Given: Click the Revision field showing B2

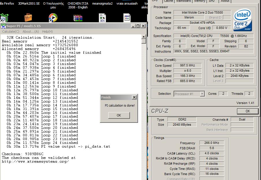Looking at the screenshot, I should pyautogui.click(x=246, y=46).
